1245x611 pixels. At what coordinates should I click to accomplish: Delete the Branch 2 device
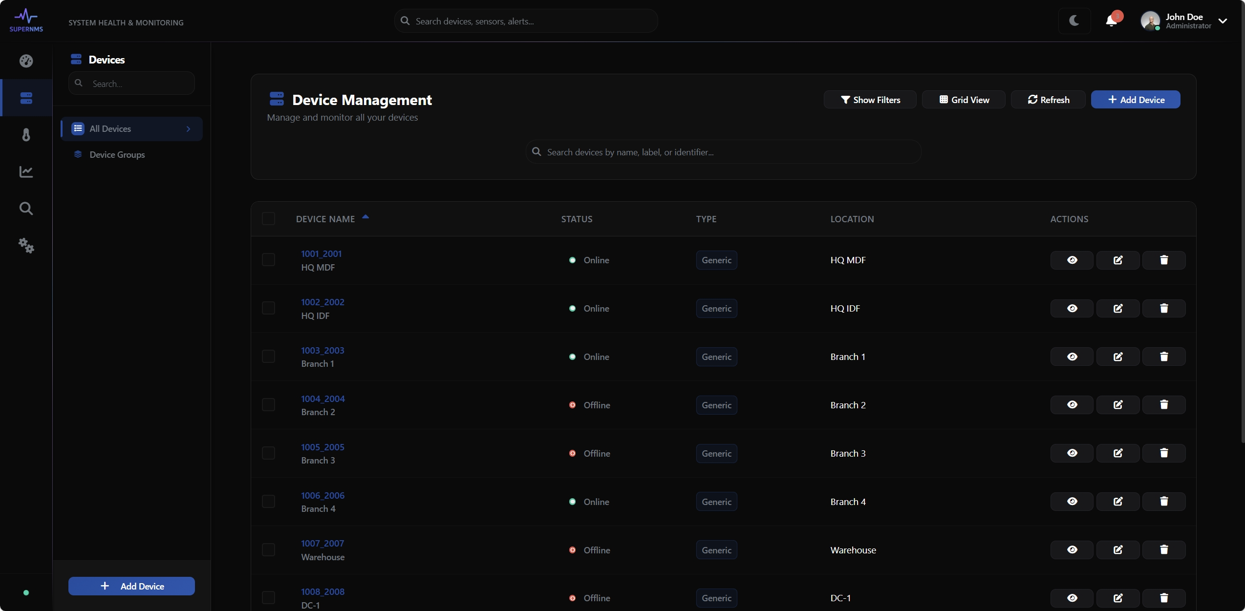(x=1164, y=404)
